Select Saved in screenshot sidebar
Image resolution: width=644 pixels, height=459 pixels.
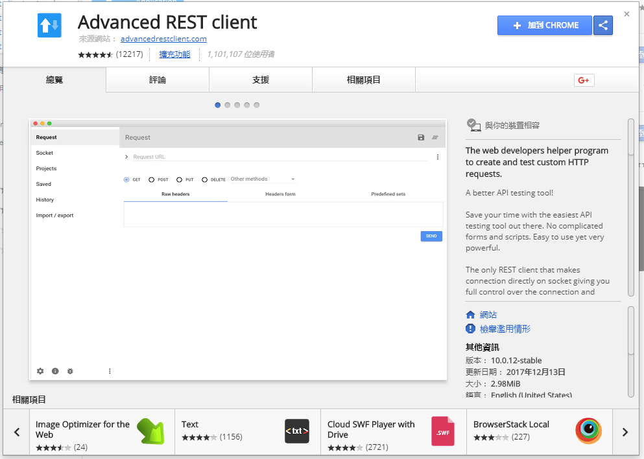[x=43, y=184]
